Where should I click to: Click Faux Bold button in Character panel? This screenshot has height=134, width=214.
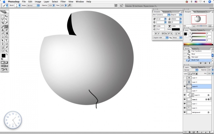(156, 34)
